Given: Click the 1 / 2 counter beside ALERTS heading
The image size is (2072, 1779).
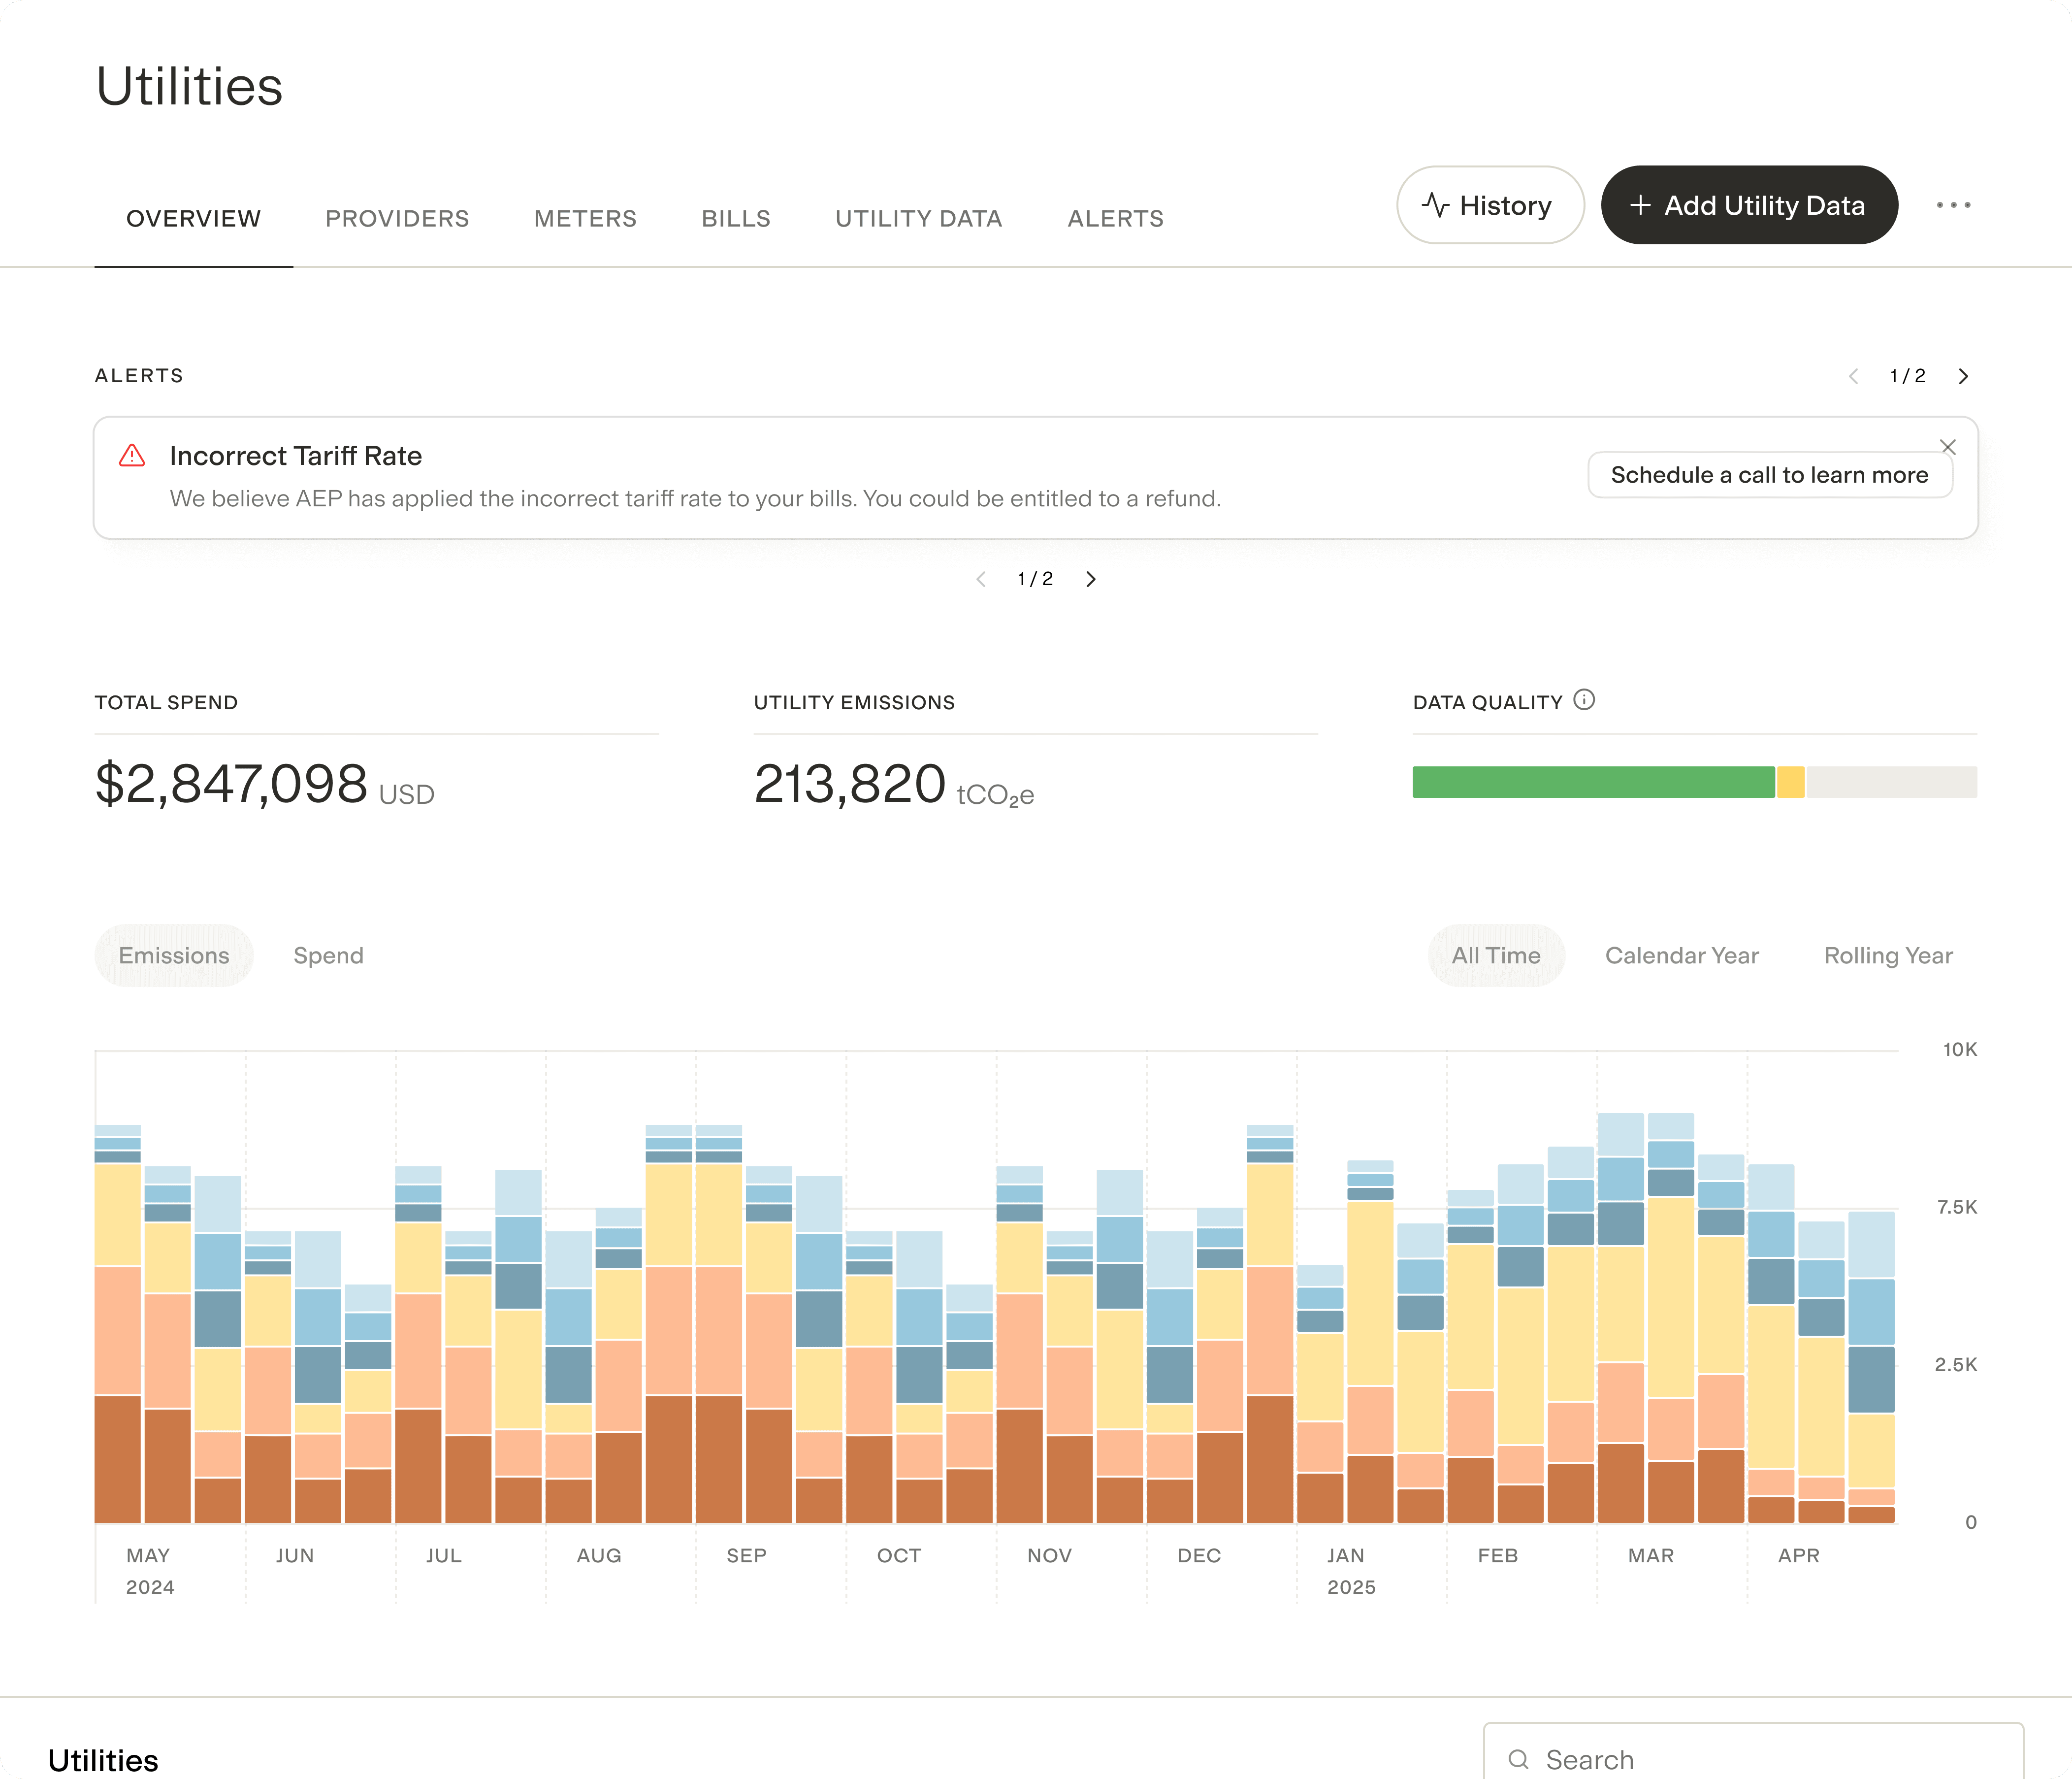Looking at the screenshot, I should pos(1907,376).
